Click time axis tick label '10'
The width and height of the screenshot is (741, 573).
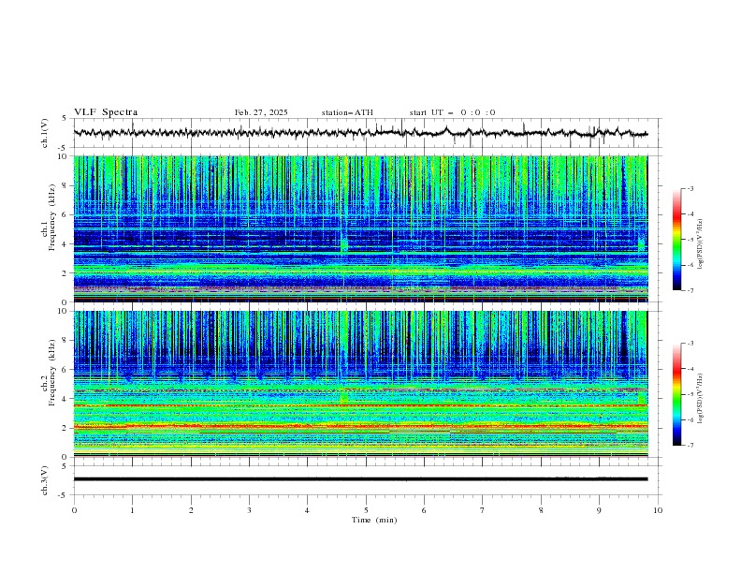click(658, 510)
